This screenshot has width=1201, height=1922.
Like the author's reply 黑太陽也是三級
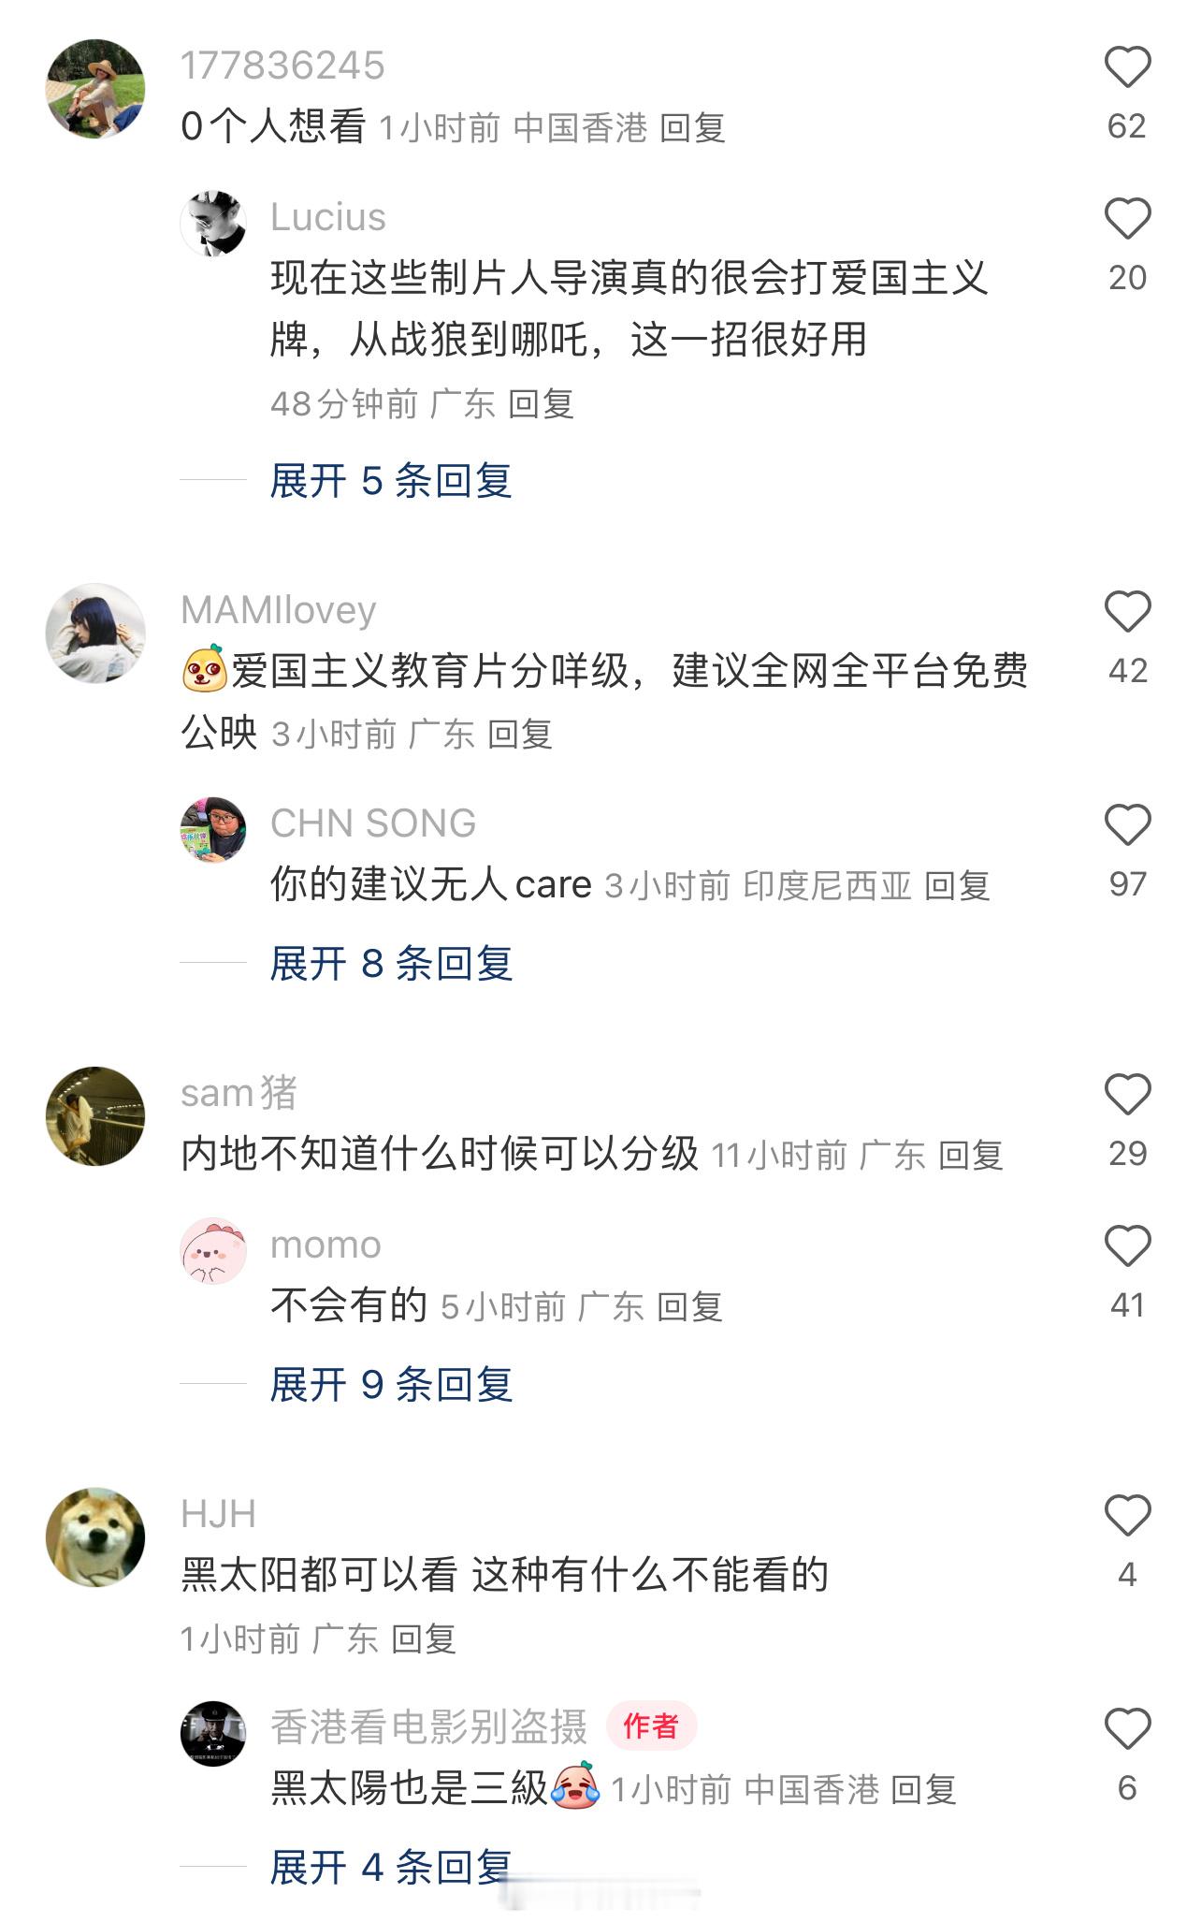1127,1729
